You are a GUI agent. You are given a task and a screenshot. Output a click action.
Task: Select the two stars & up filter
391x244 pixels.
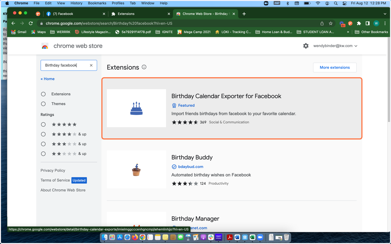point(43,154)
